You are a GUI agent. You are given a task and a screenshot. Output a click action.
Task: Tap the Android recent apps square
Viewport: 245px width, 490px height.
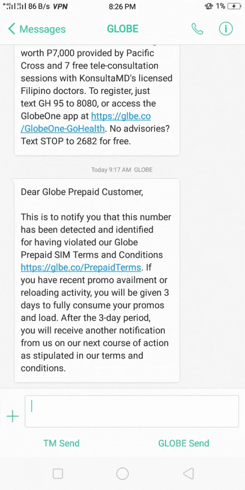point(58,473)
